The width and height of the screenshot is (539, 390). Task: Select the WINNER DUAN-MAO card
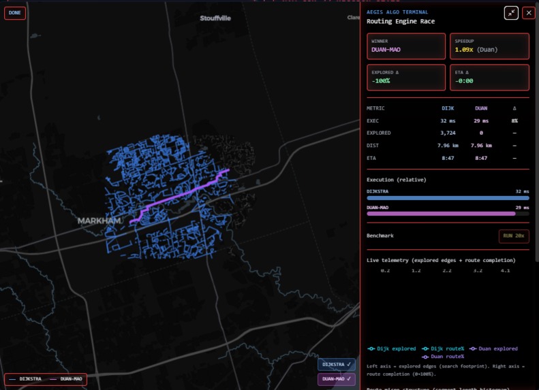(406, 46)
